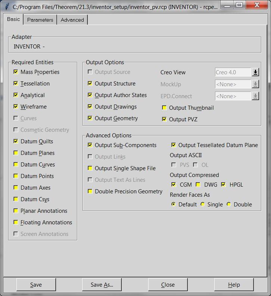The image size is (271, 296).
Task: Click the OL ASCII checkbox
Action: [195, 165]
